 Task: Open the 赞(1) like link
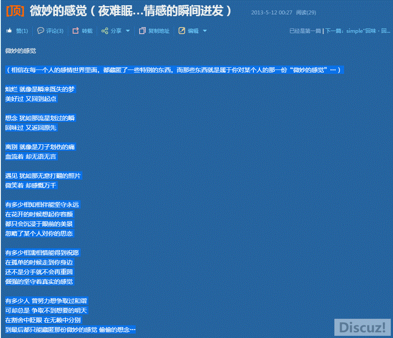(22, 31)
